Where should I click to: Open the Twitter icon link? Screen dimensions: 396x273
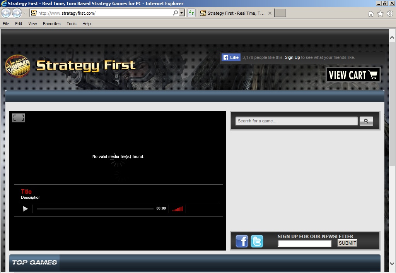point(257,241)
